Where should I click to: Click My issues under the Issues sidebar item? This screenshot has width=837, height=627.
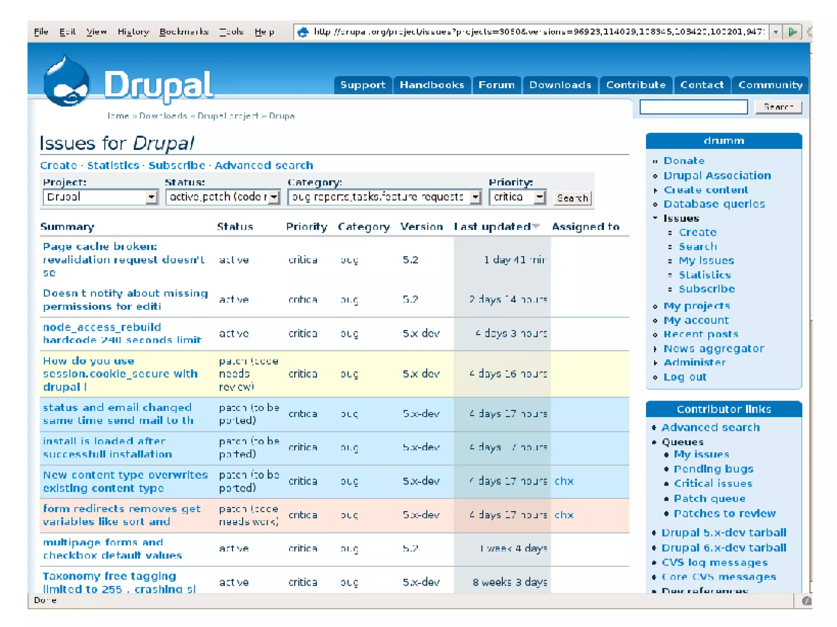pos(706,261)
